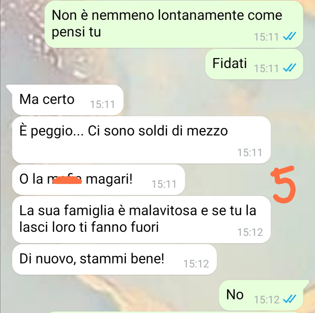Screen dimensions: 315x313
Task: Click the 15:11 timestamp on 'Ma certo'
Action: click(102, 105)
